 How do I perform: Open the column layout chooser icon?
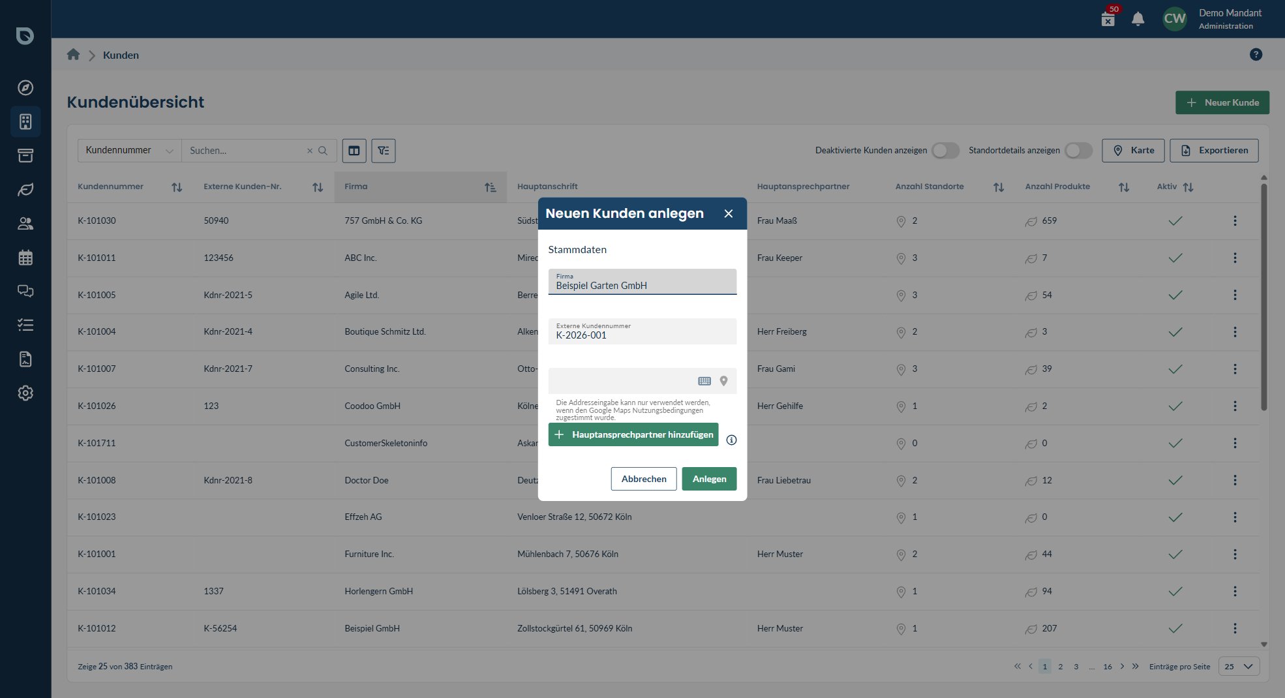tap(354, 151)
